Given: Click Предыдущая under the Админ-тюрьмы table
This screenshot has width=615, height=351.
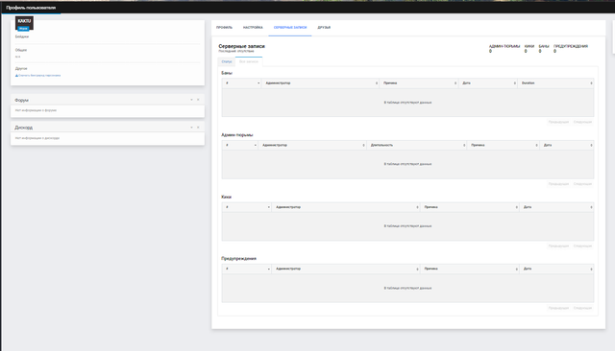Looking at the screenshot, I should (558, 184).
